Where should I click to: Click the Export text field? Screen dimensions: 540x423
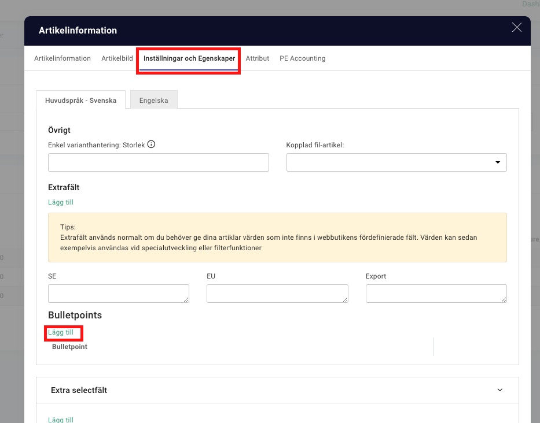[x=436, y=294]
